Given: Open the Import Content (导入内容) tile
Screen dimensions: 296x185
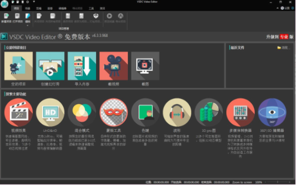Looking at the screenshot, I should coord(82,66).
